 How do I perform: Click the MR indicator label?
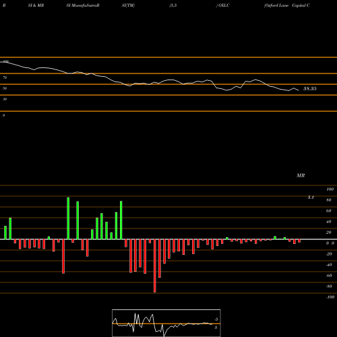click(301, 175)
